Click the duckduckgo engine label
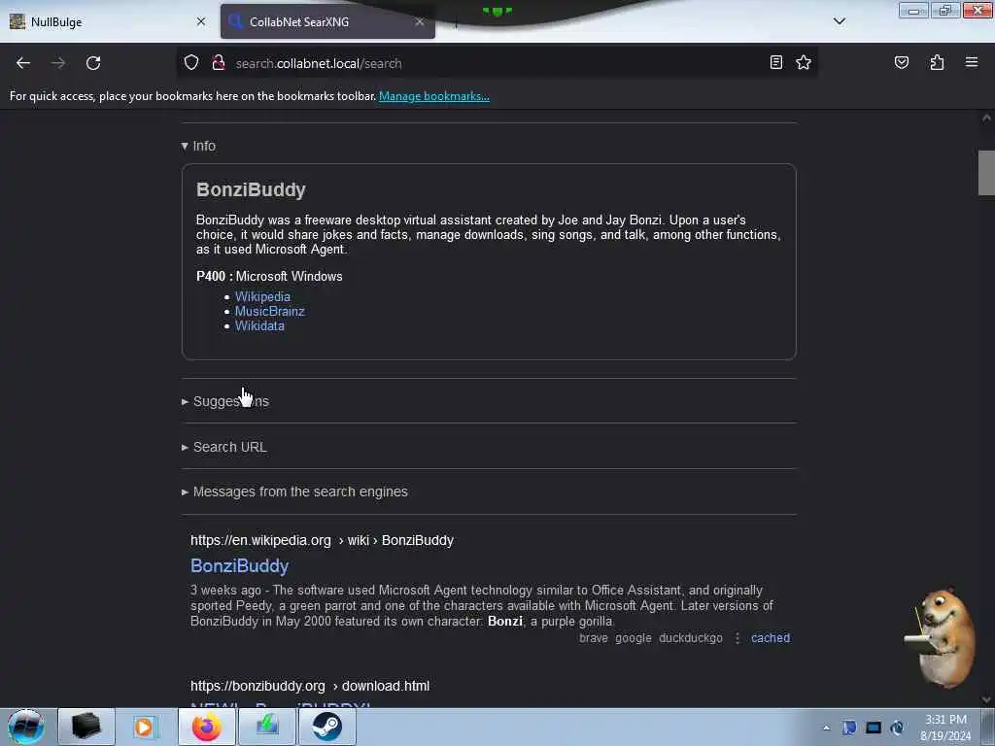This screenshot has height=746, width=995. coord(691,638)
